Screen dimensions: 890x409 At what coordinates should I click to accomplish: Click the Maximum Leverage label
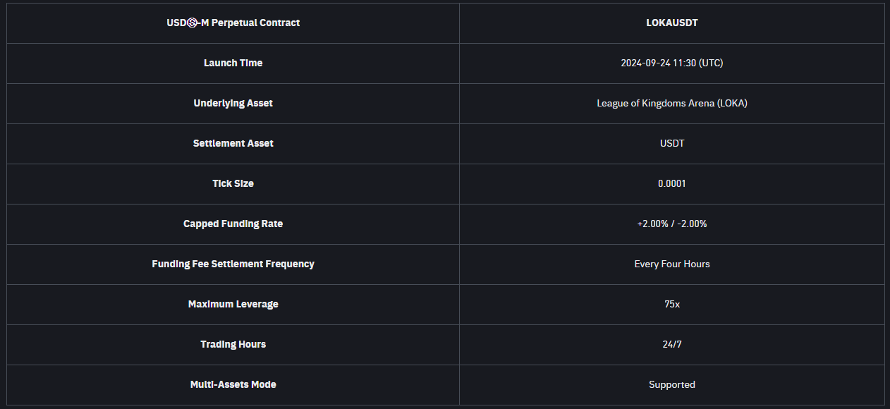pyautogui.click(x=233, y=304)
